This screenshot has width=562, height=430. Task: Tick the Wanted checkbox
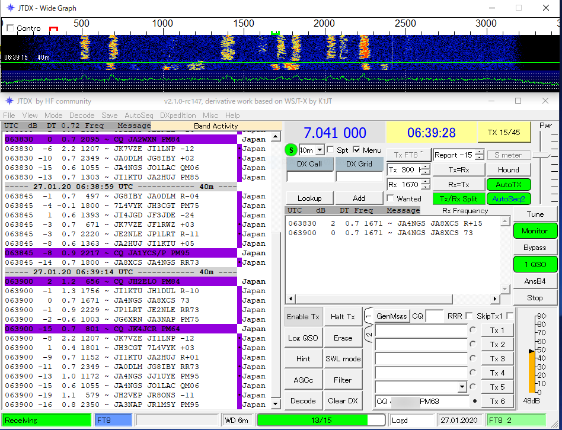click(391, 199)
